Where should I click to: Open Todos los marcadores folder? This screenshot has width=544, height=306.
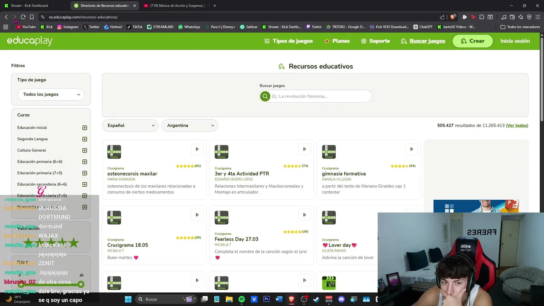tap(520, 27)
